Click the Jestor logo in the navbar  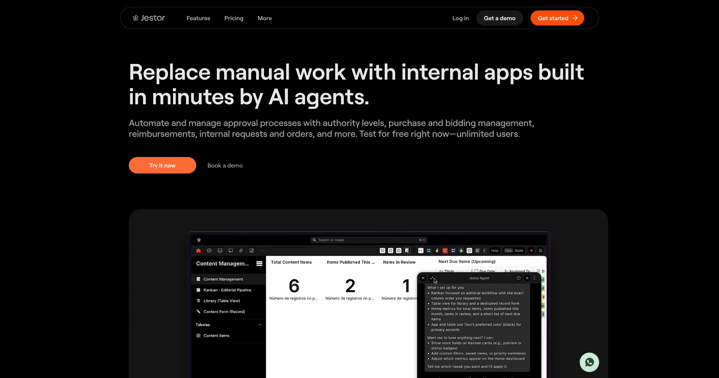[x=149, y=18]
